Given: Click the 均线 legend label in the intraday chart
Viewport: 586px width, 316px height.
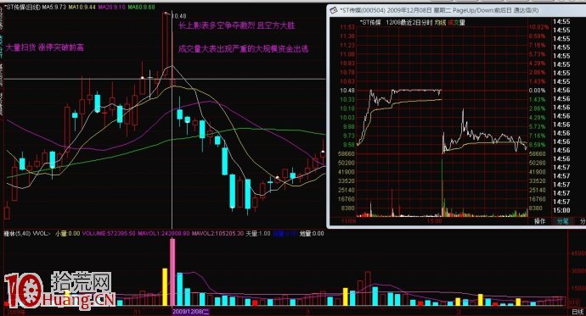Looking at the screenshot, I should point(440,23).
